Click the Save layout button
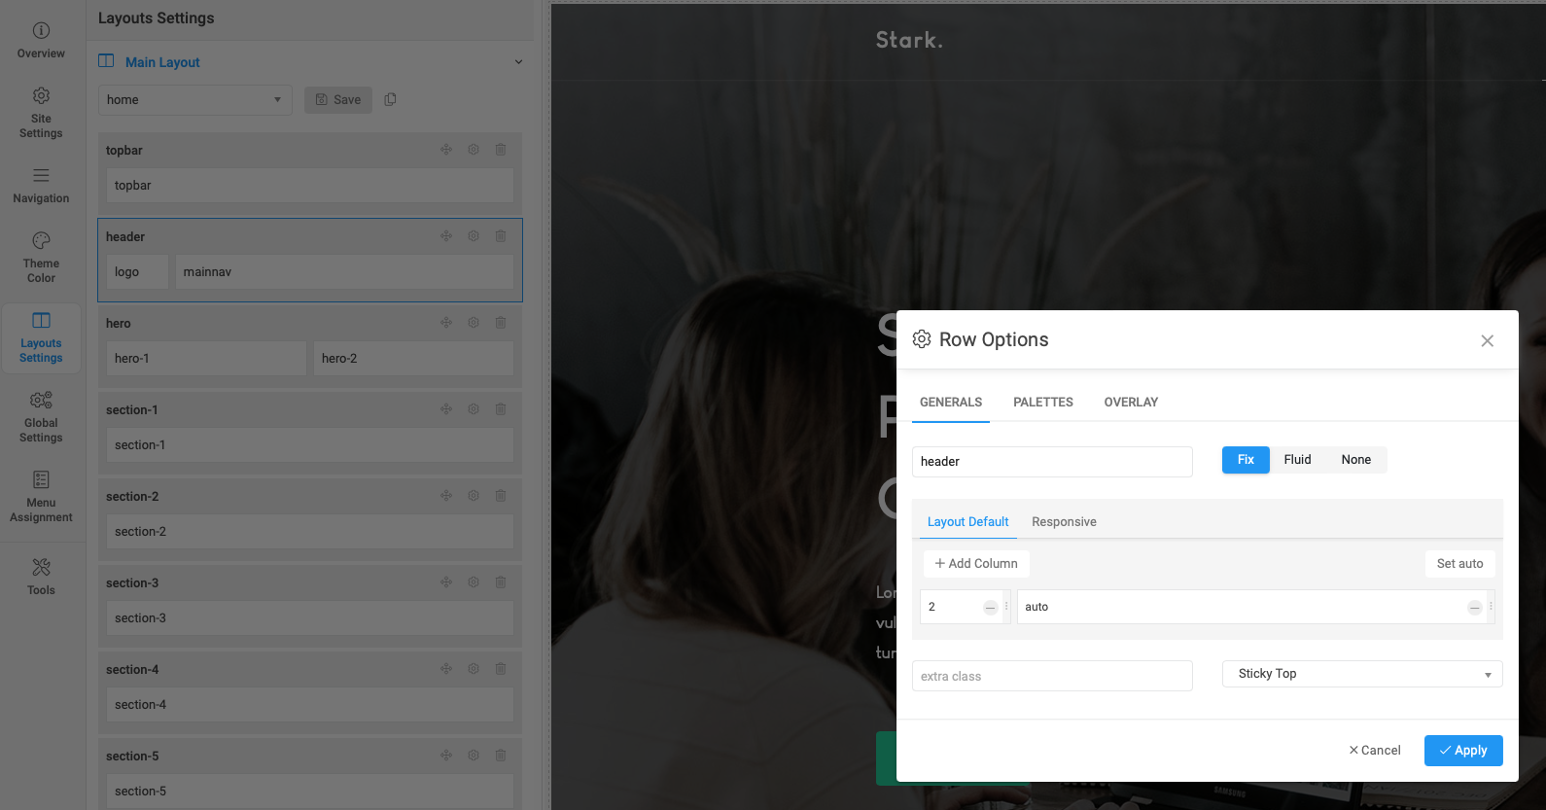Viewport: 1546px width, 810px height. [338, 100]
